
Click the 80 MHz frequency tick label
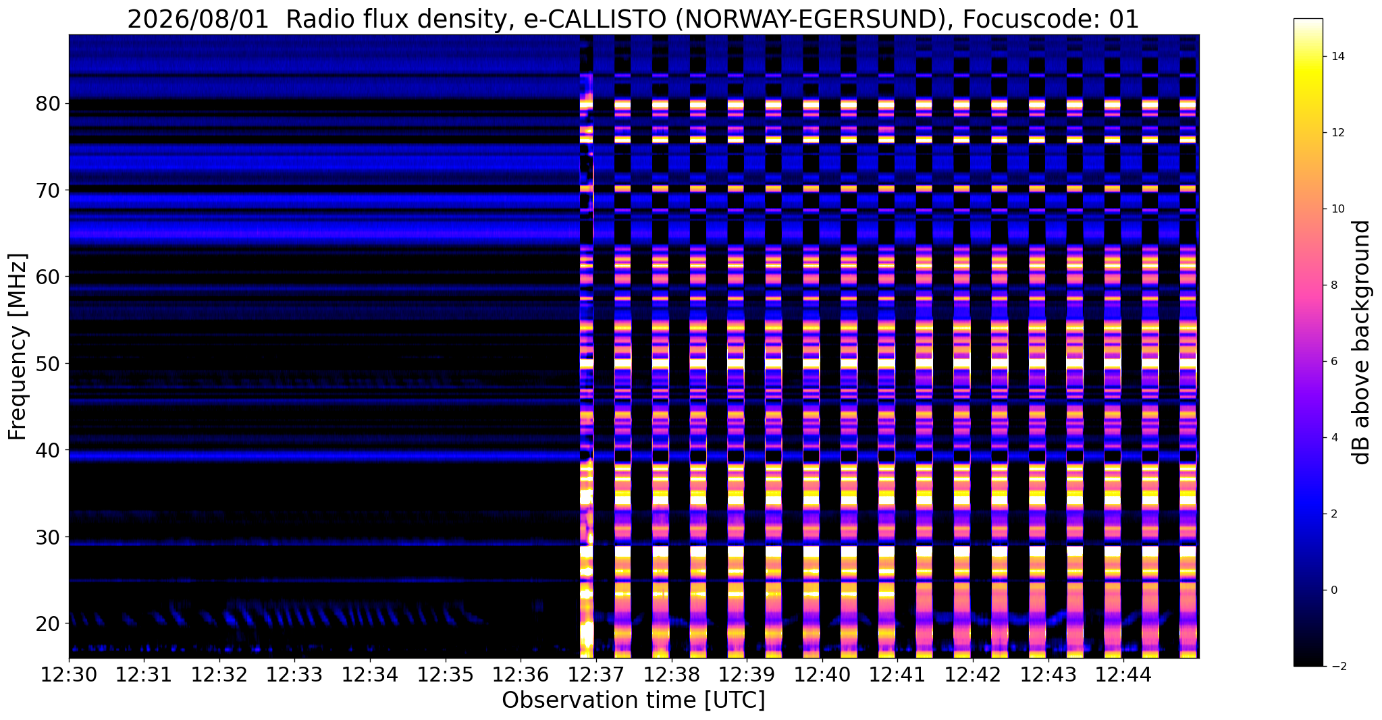(49, 104)
